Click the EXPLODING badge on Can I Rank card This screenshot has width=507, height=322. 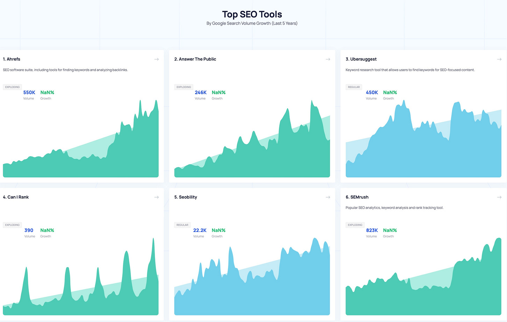coord(12,225)
